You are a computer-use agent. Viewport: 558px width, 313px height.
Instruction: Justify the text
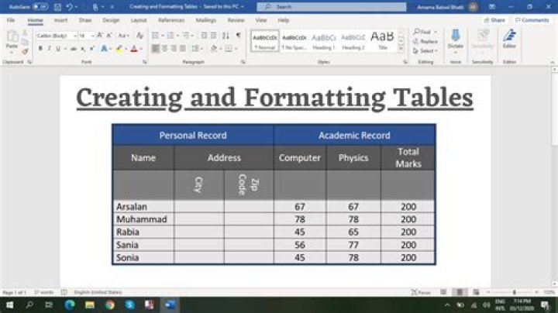[x=183, y=49]
